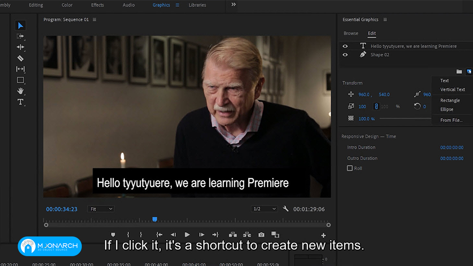Open the Button Editor plus icon
The width and height of the screenshot is (473, 266).
tap(323, 235)
